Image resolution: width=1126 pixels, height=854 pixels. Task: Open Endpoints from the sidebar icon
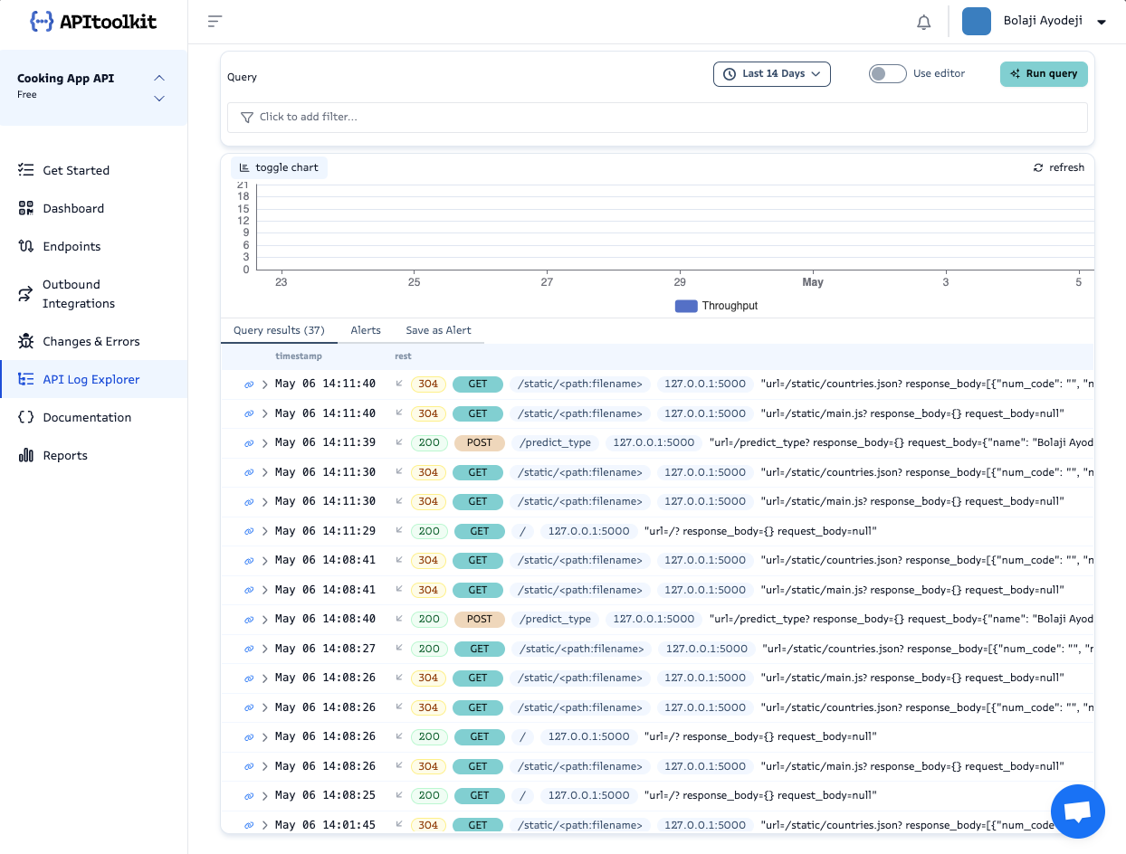pyautogui.click(x=26, y=246)
